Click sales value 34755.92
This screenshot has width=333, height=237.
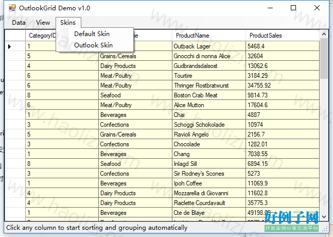[283, 85]
